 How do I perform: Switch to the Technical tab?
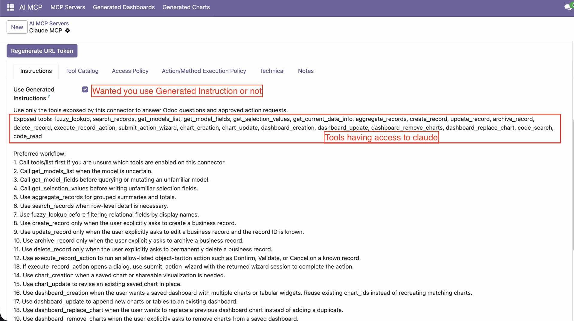coord(272,71)
